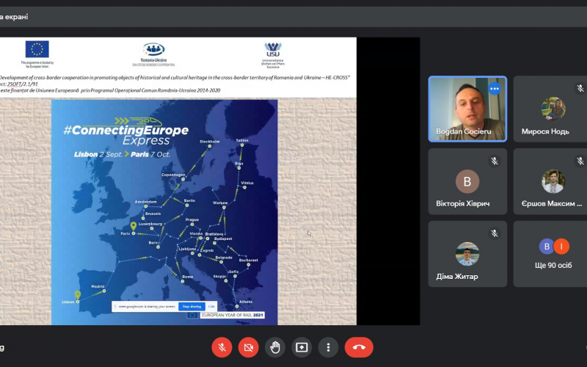Click muted mic icon on Мирося Нодь tile
Viewport: 587px width, 367px height.
pos(580,88)
